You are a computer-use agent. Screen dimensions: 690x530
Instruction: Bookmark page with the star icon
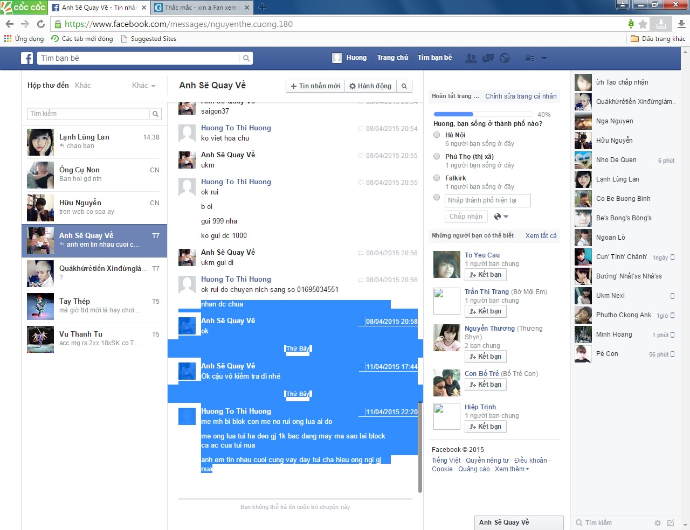pos(643,24)
